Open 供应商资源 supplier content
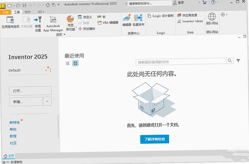This screenshot has height=164, width=249. [x=187, y=15]
